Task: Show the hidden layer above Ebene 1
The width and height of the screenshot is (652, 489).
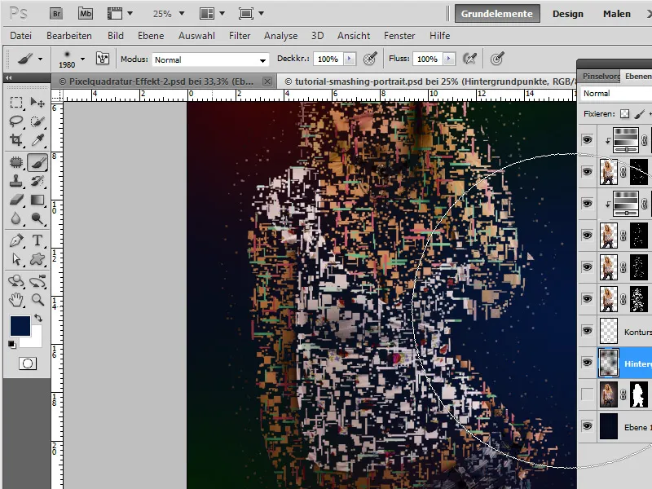Action: click(x=587, y=394)
